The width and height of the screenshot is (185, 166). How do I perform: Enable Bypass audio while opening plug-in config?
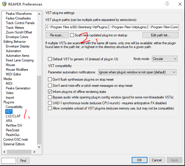50,97
